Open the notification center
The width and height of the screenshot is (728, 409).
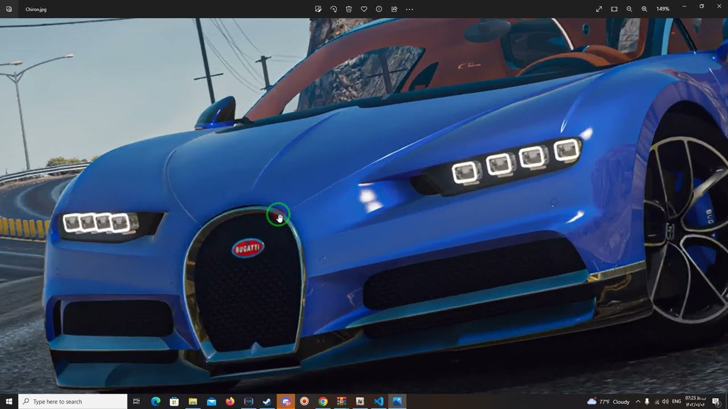[x=716, y=402]
